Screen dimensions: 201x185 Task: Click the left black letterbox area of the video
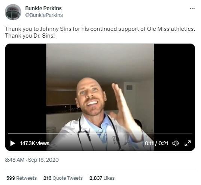point(26,88)
